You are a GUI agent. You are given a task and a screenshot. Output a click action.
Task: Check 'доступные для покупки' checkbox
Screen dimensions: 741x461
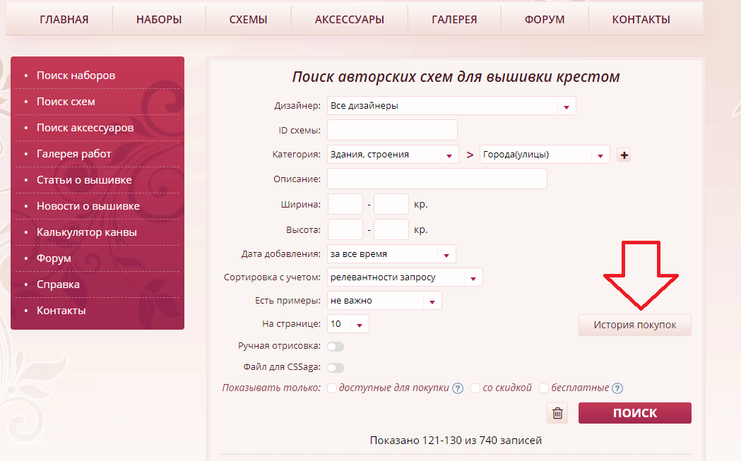click(x=332, y=388)
